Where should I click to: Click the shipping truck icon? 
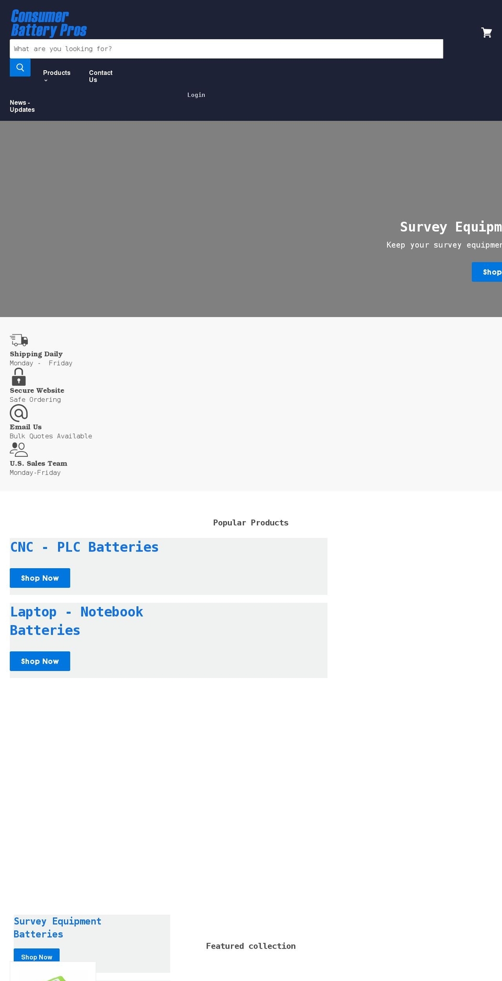[x=19, y=341]
